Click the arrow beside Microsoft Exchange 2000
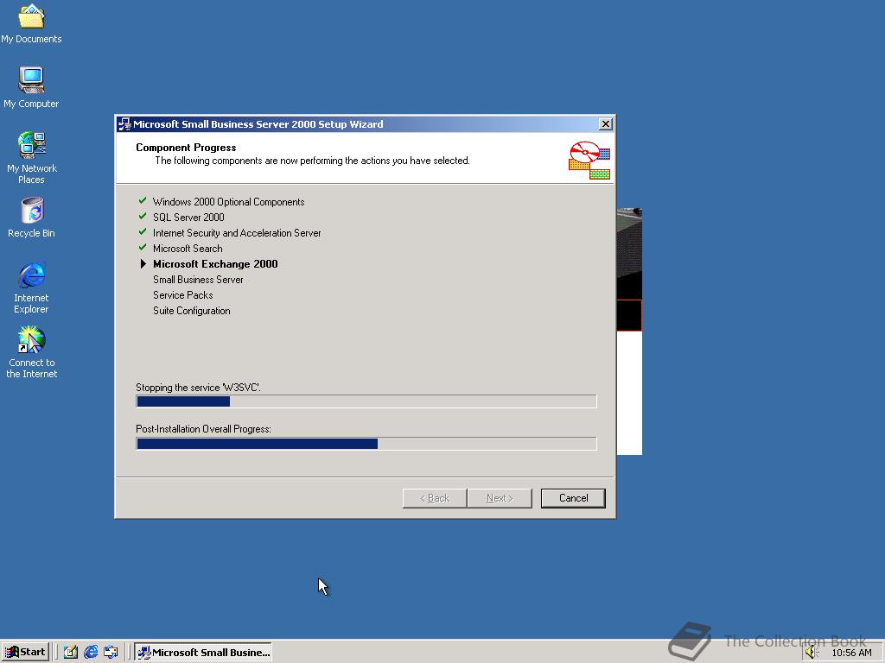The height and width of the screenshot is (663, 885). point(143,264)
